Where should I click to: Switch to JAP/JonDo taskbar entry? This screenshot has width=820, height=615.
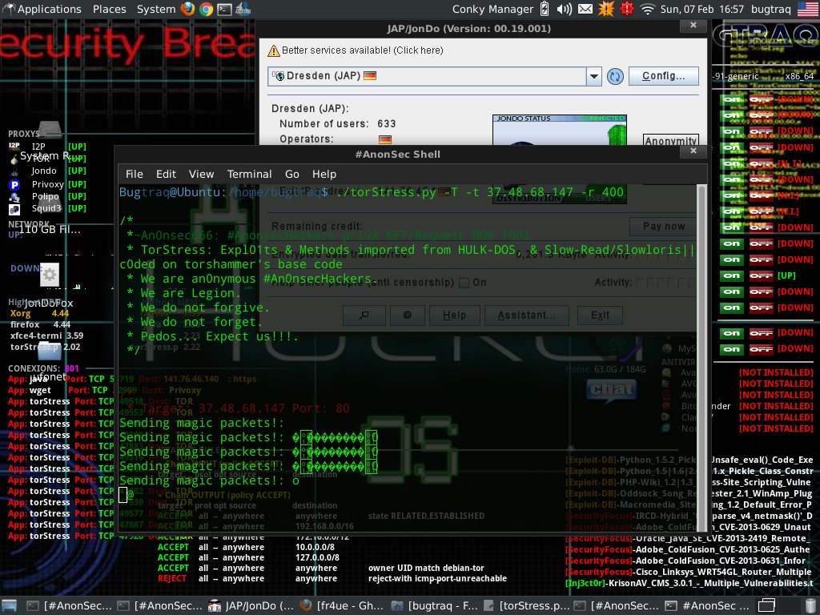click(252, 605)
